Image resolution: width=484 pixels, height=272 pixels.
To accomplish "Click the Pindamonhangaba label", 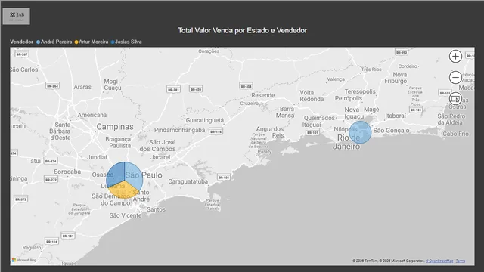I will [x=180, y=130].
